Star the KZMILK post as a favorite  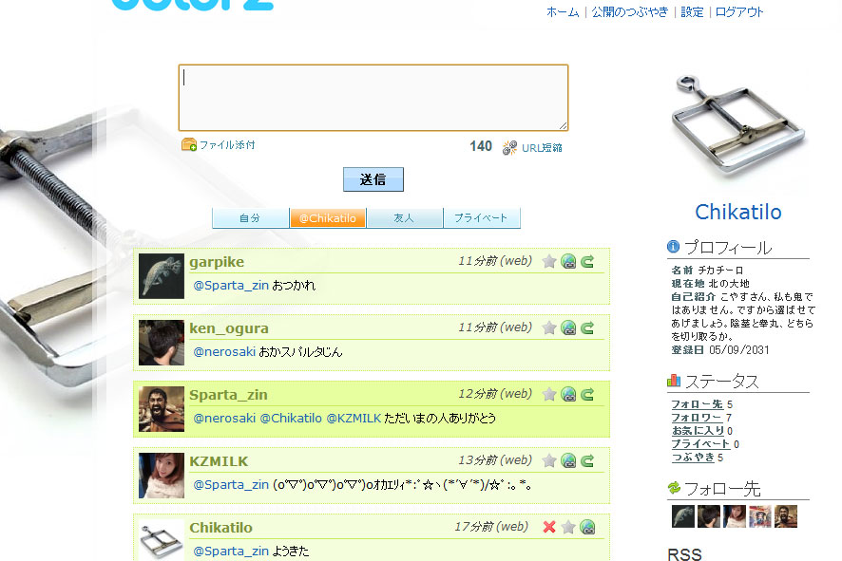549,460
